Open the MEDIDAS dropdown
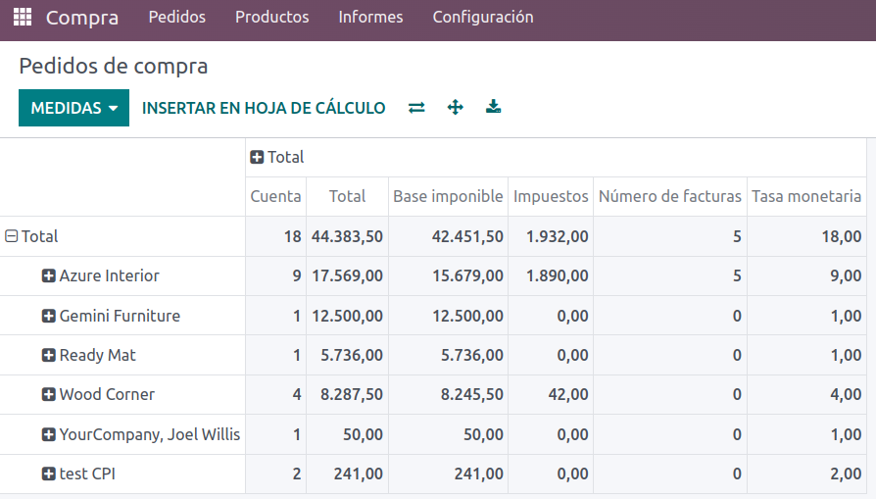Viewport: 876px width, 499px height. pyautogui.click(x=73, y=108)
